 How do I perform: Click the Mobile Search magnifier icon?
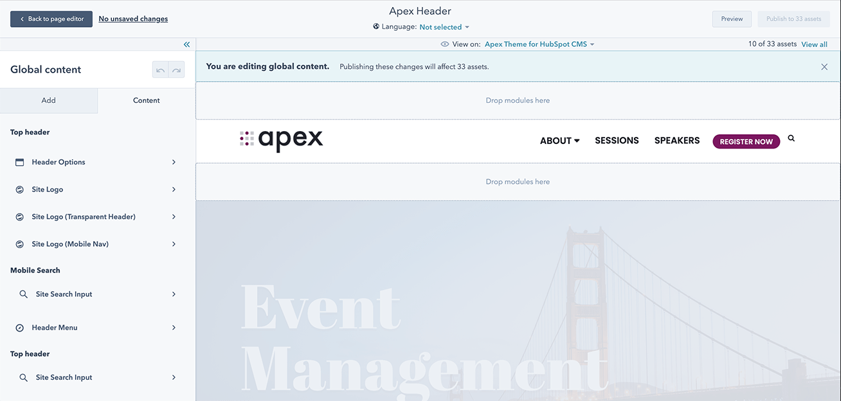pos(23,294)
